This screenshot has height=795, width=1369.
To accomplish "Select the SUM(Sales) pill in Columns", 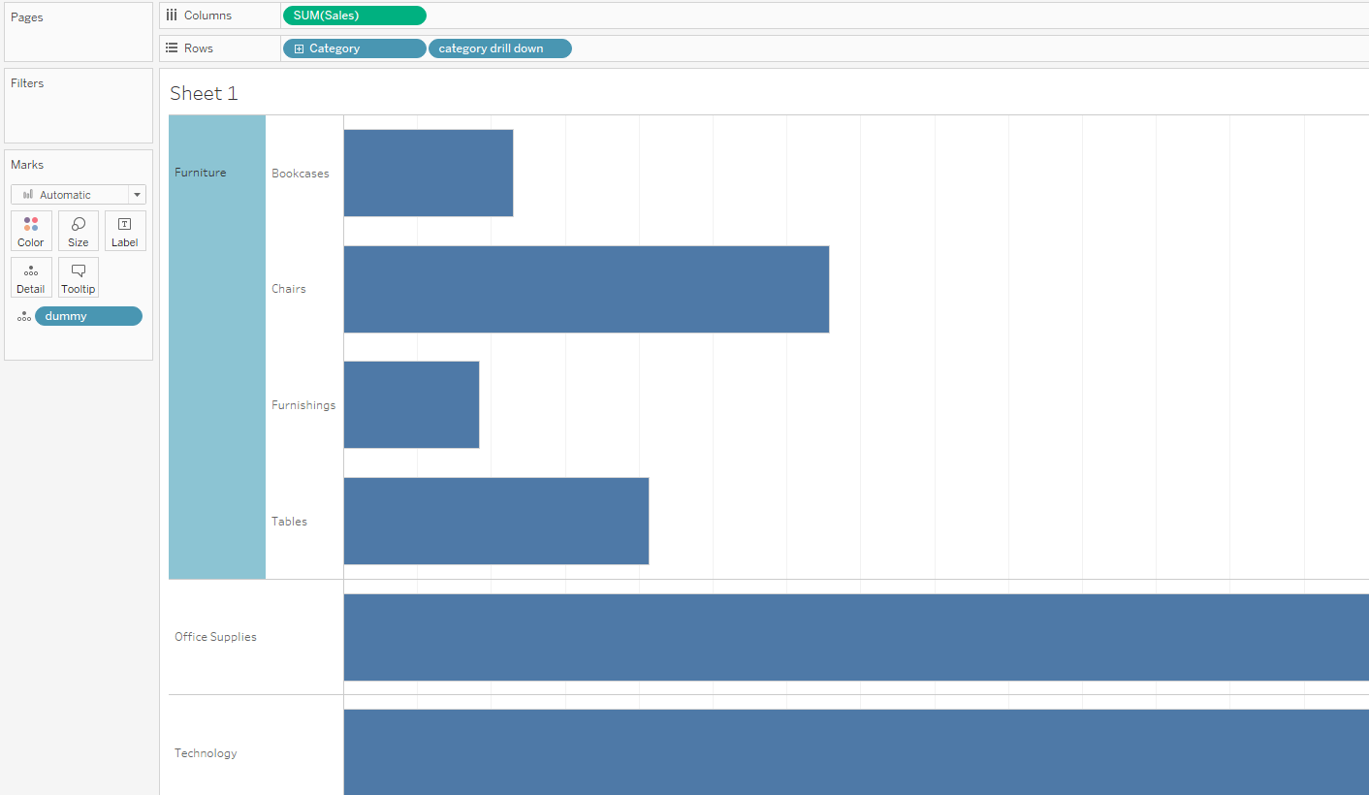I will pyautogui.click(x=354, y=16).
